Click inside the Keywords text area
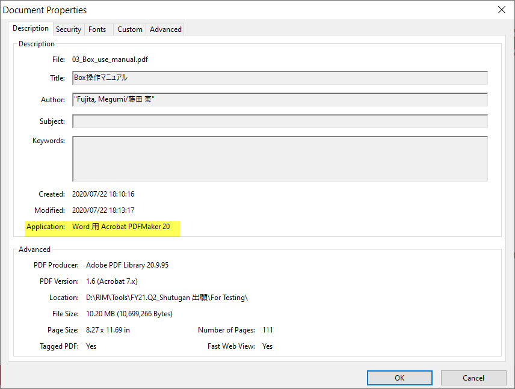Image resolution: width=515 pixels, height=389 pixels. (280, 159)
